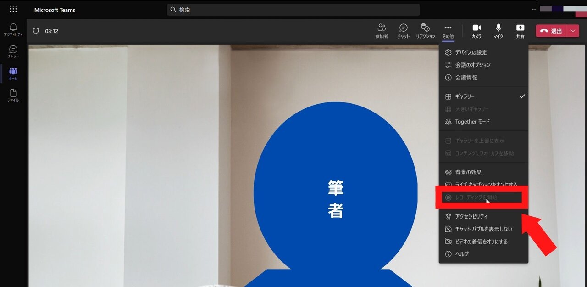Turn off incoming video (ビデオの着信をオフにする)
This screenshot has height=287, width=587.
(x=483, y=242)
